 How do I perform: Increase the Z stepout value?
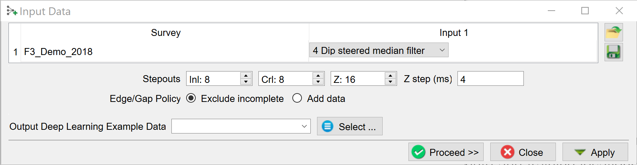pyautogui.click(x=390, y=76)
